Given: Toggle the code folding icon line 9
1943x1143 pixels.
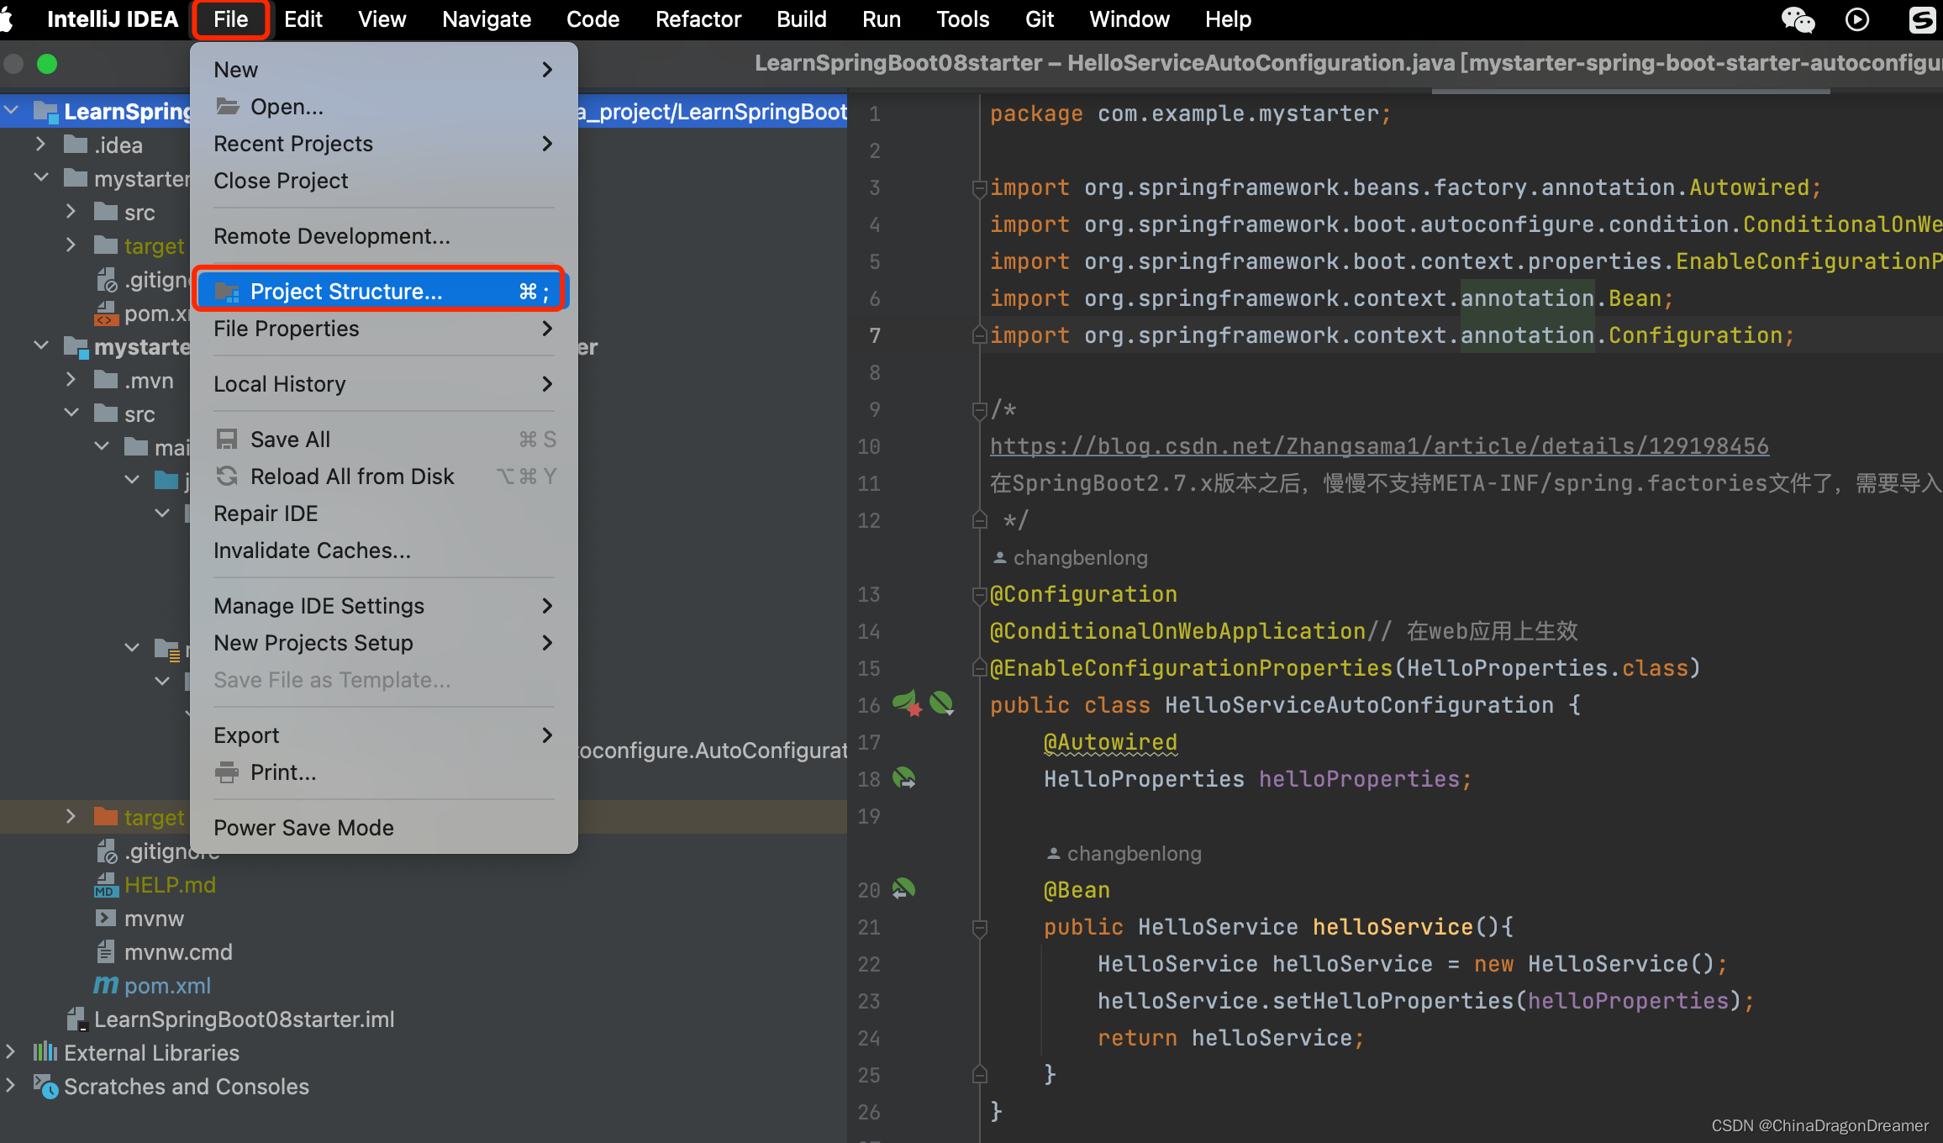Looking at the screenshot, I should (x=974, y=408).
